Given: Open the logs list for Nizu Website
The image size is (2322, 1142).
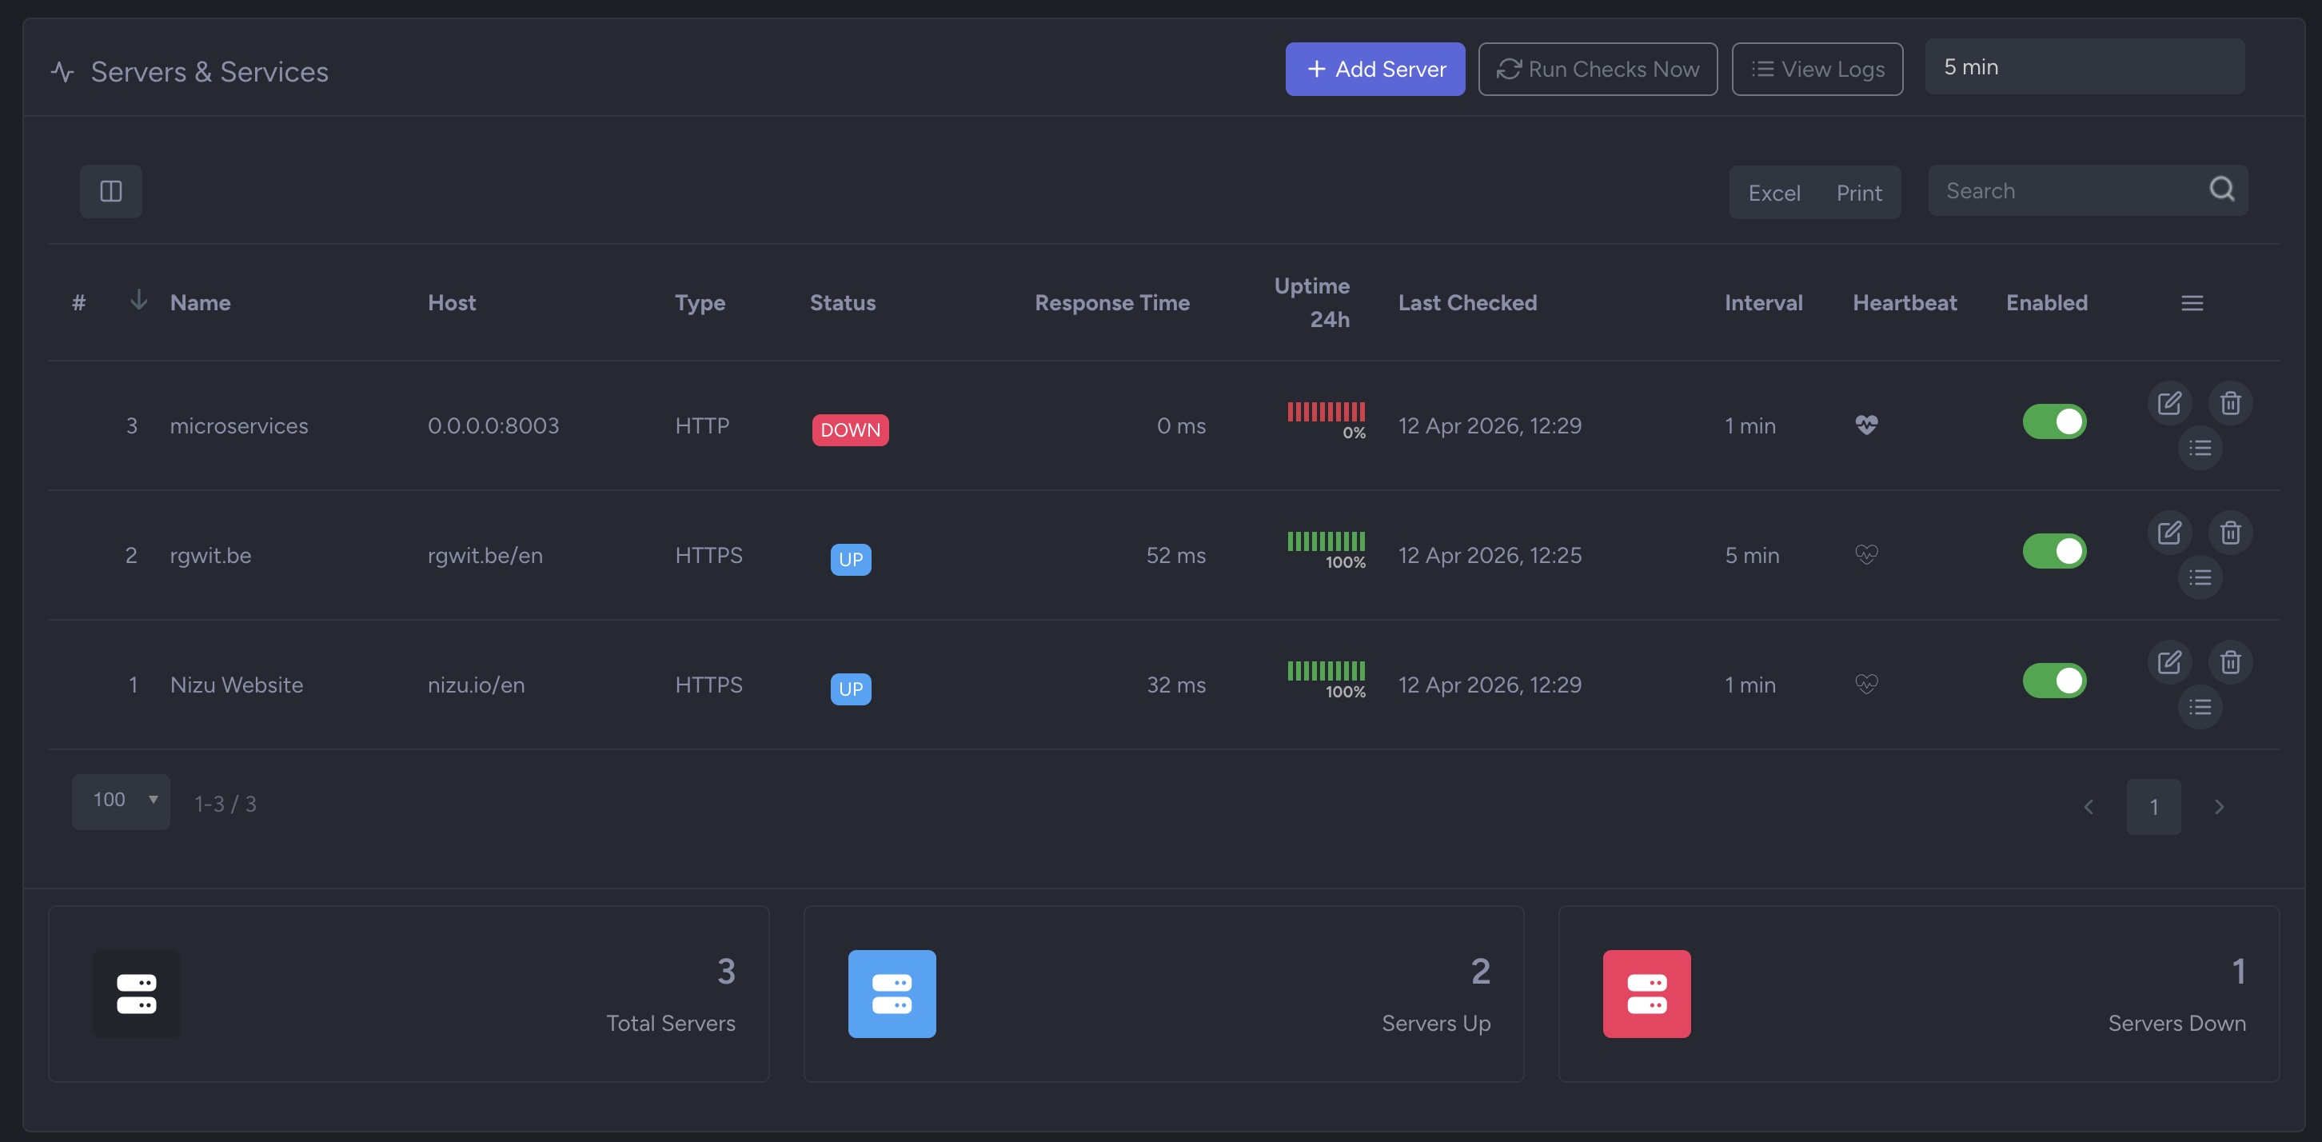Looking at the screenshot, I should 2200,708.
